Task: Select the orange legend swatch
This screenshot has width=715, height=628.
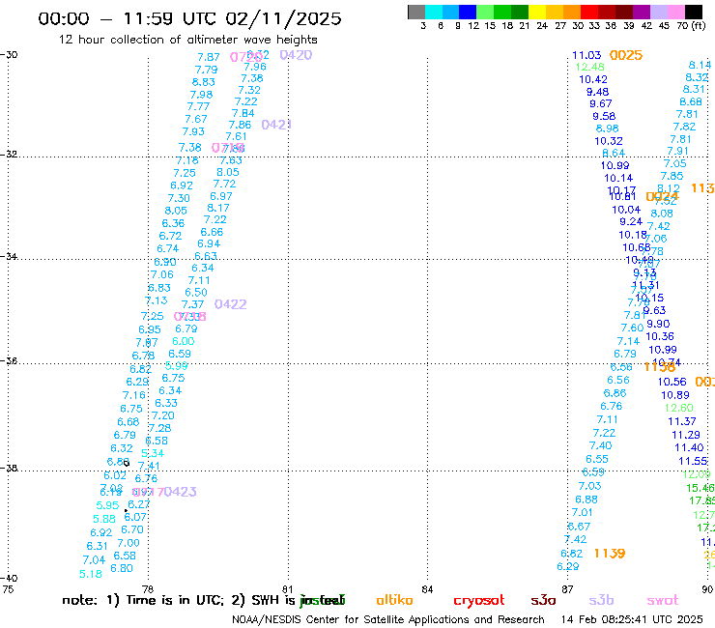Action: 572,12
